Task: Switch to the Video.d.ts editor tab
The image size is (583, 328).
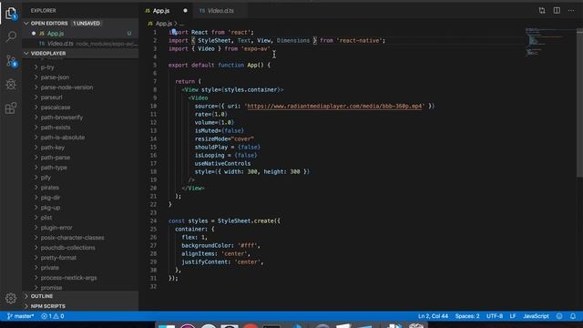Action: pyautogui.click(x=220, y=11)
